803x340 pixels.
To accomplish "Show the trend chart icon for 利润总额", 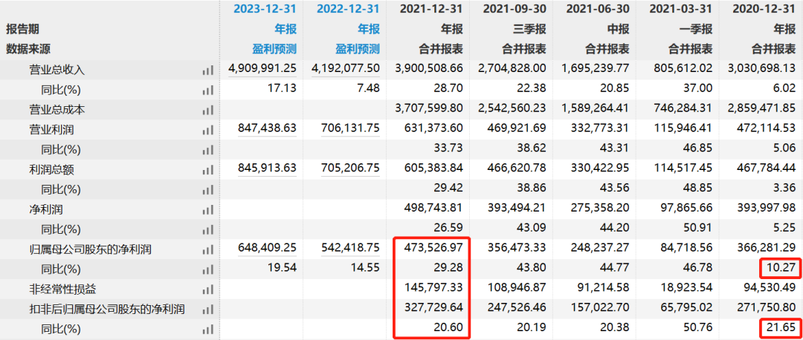I will [x=207, y=169].
